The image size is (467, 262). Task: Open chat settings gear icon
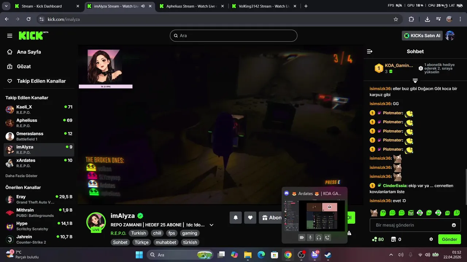(x=431, y=239)
